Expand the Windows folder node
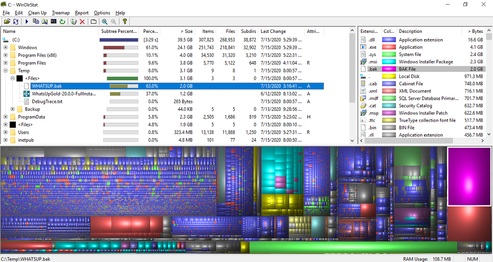493x262 pixels. point(5,47)
